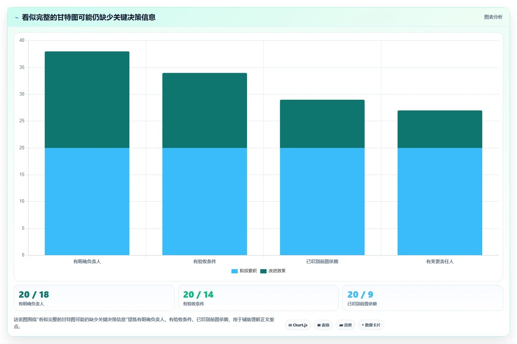
Task: Click the 有明确负责人 green improvement bar
Action: tap(87, 100)
